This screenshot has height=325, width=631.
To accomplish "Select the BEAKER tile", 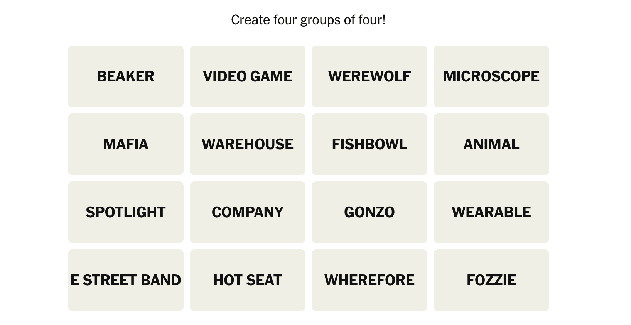I will point(126,76).
